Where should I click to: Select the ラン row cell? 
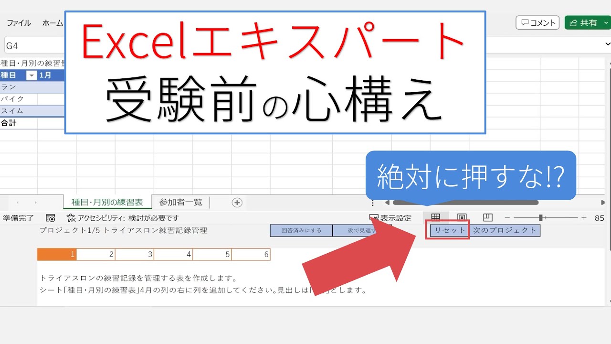(x=19, y=87)
